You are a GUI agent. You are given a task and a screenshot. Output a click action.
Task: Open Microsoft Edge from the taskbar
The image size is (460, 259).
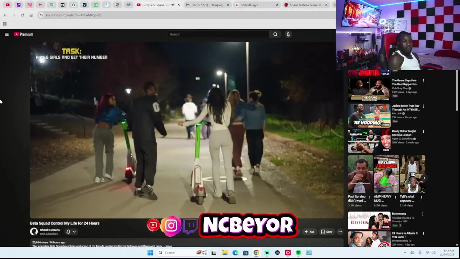235,253
